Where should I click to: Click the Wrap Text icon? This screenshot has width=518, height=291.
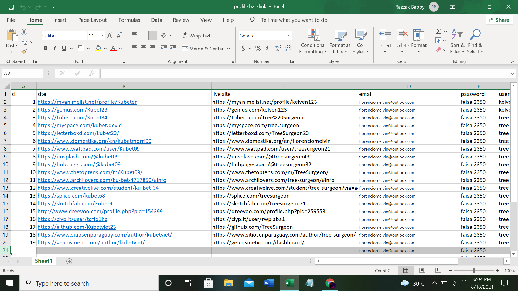[185, 35]
